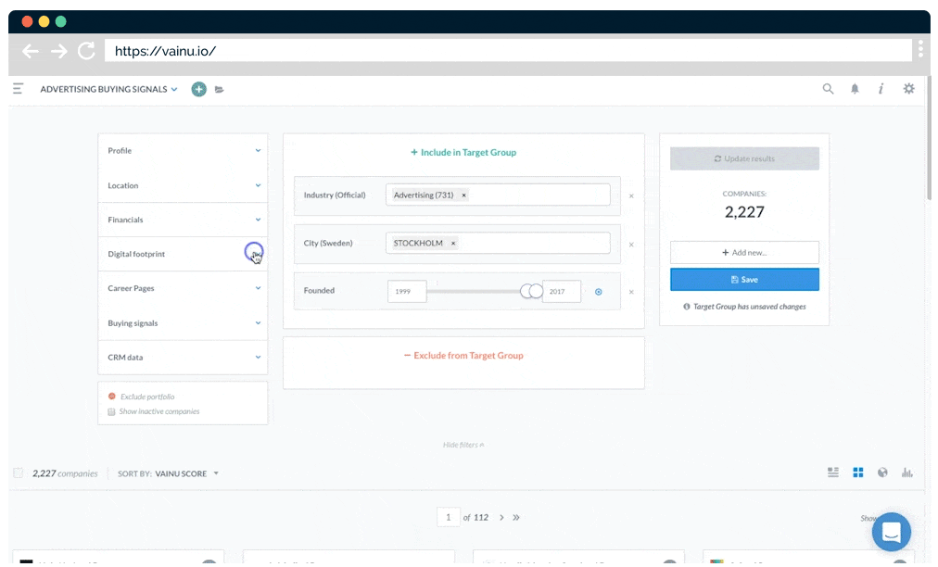Expand the Buying signals filter section
Viewport: 938px width, 567px height.
pos(183,323)
